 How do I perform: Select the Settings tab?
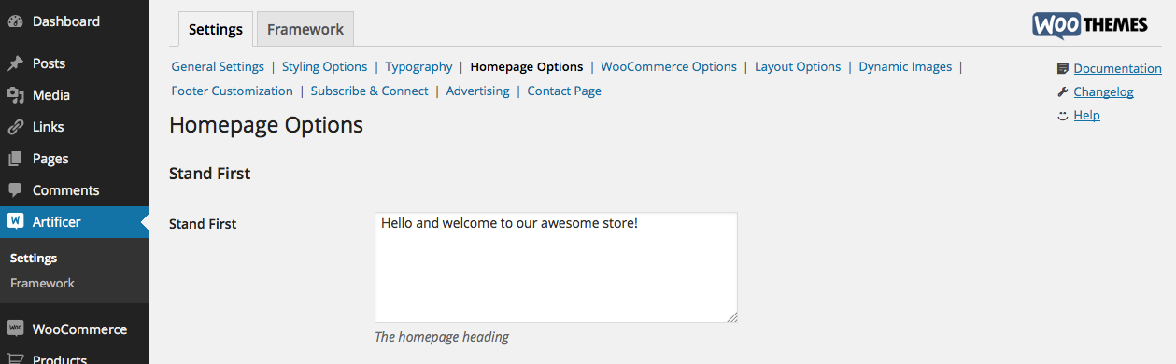(x=216, y=29)
